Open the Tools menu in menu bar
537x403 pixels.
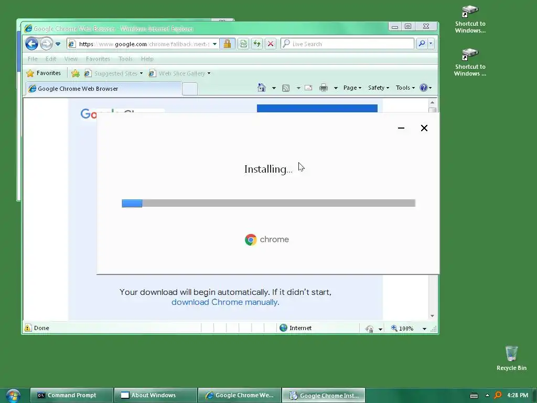(125, 59)
